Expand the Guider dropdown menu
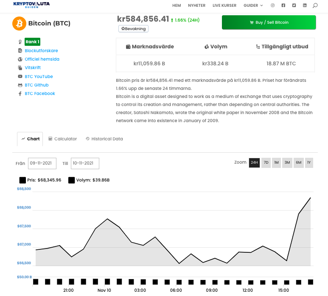This screenshot has height=296, width=328. coord(253,6)
